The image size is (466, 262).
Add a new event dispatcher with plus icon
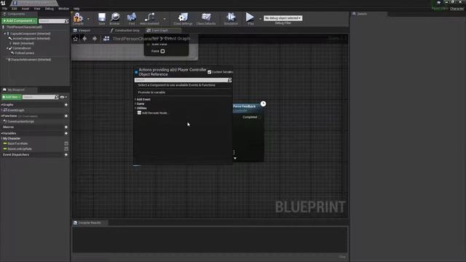[x=66, y=155]
